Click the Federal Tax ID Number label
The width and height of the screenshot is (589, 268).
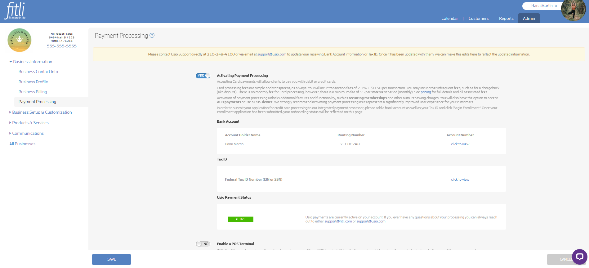(253, 179)
